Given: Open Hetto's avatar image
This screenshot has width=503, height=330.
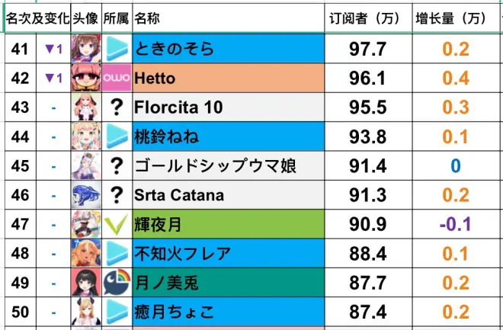Looking at the screenshot, I should tap(86, 78).
